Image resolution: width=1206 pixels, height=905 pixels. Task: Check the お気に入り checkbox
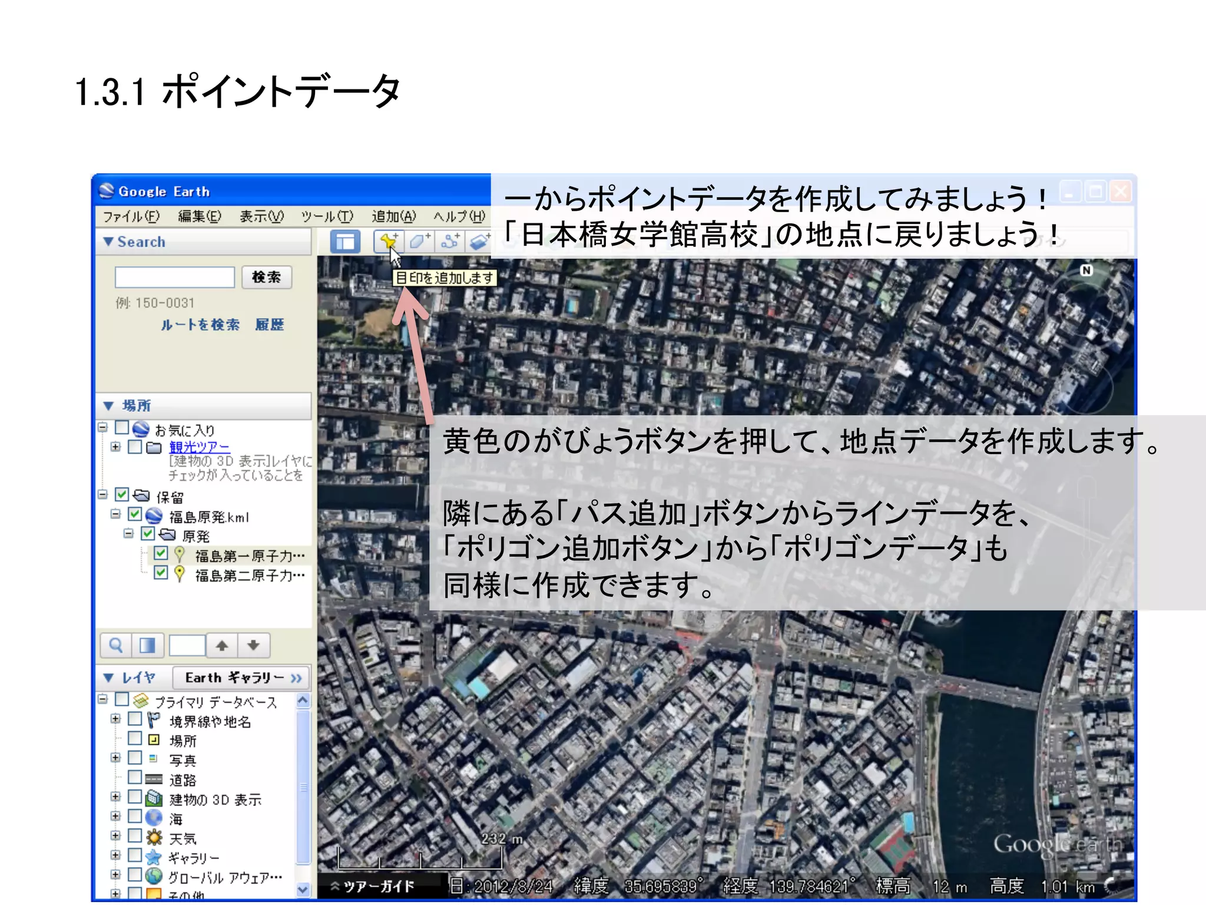[122, 427]
